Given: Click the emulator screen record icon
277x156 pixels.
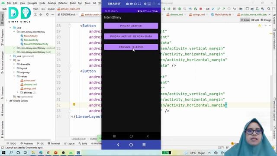Looking at the screenshot, I should [x=131, y=4].
